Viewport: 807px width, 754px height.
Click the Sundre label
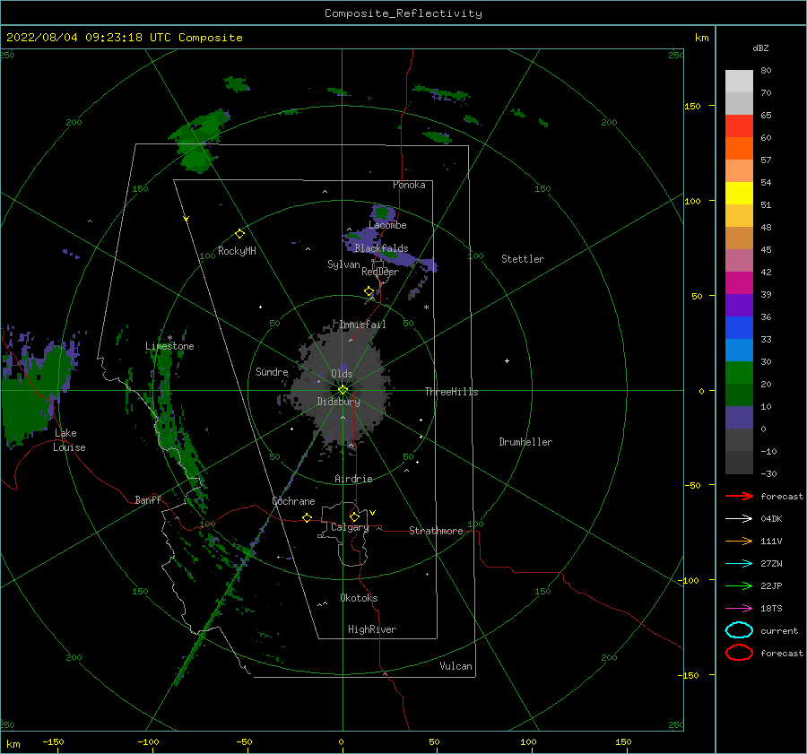272,371
